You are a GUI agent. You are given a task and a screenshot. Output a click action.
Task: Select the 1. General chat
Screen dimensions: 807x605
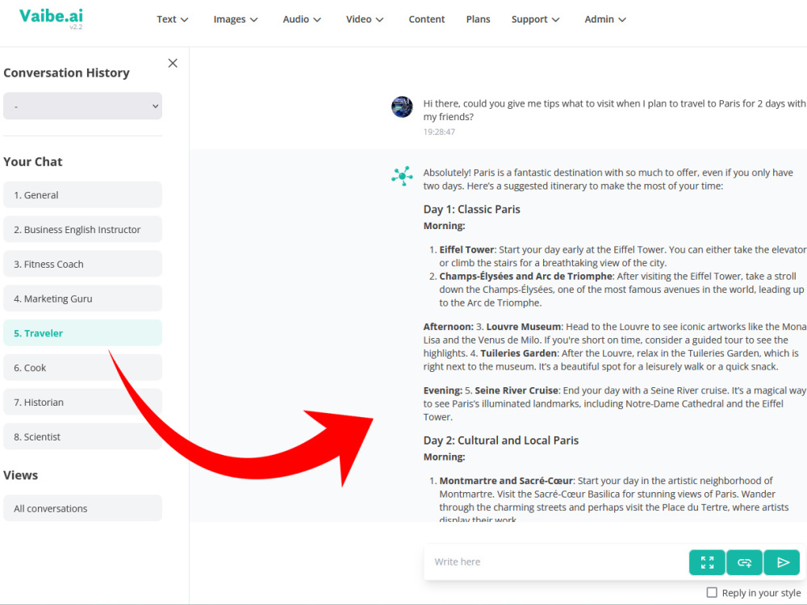[83, 195]
